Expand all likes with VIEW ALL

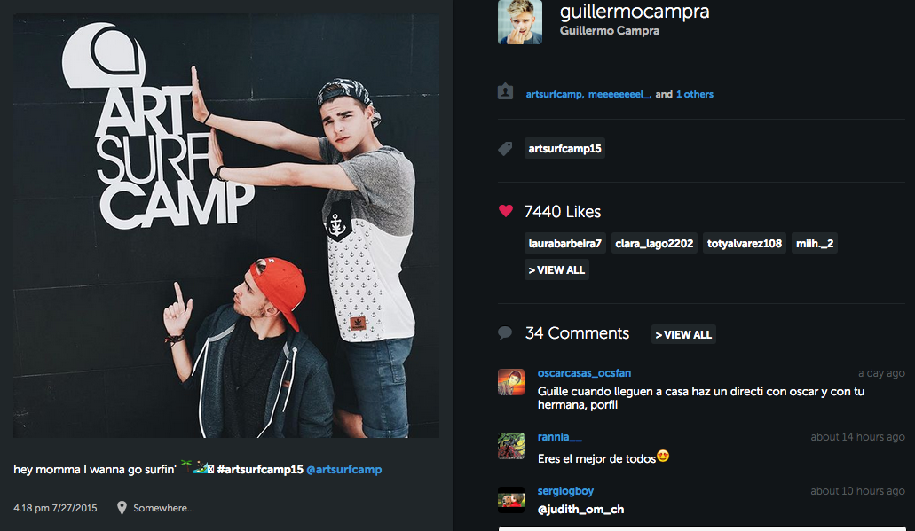556,269
